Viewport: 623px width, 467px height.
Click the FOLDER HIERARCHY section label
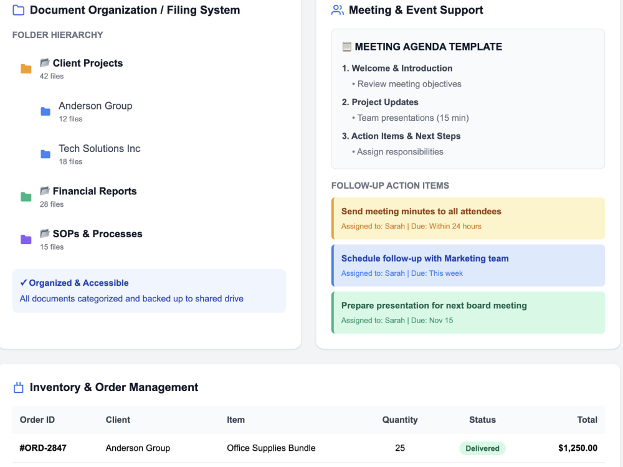(x=57, y=35)
